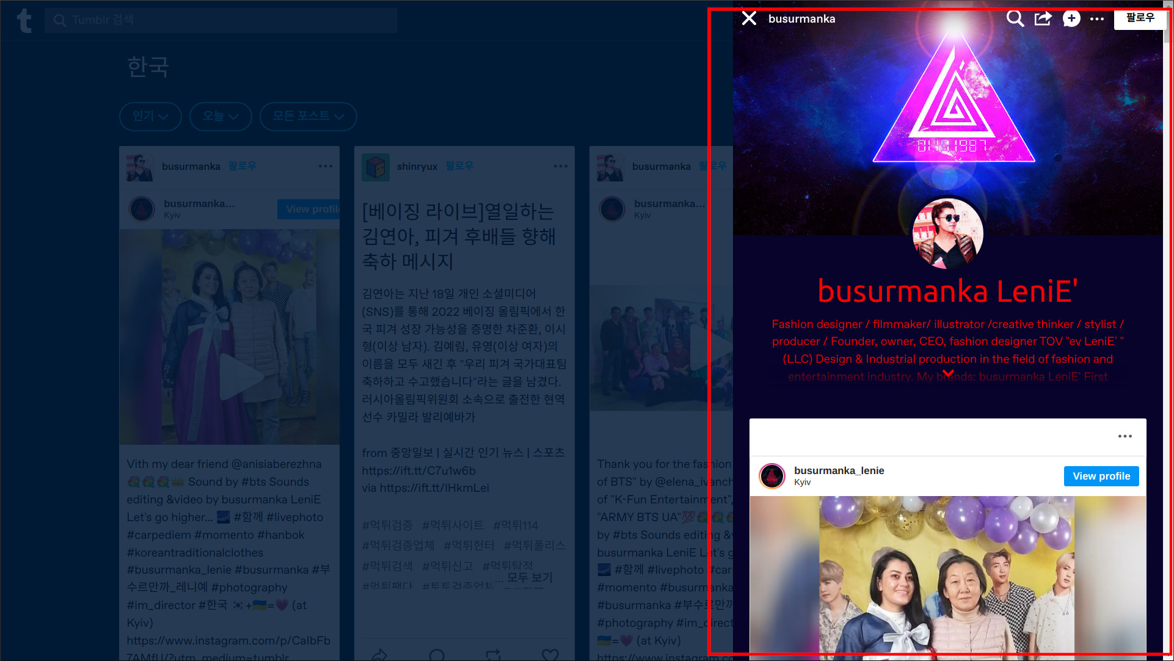
Task: Click View profile in the panel's Instagram embed
Action: pos(1101,476)
